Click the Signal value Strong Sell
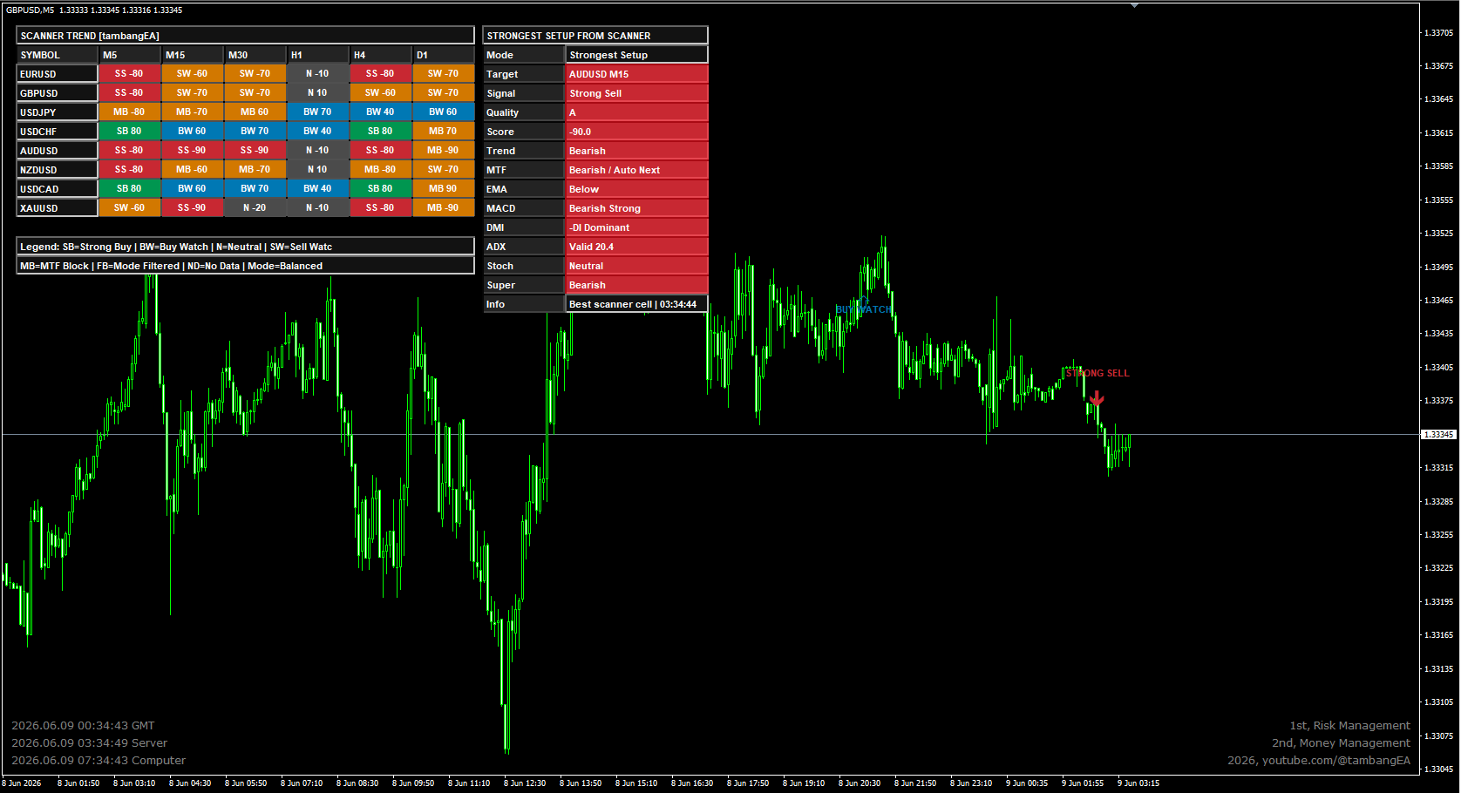Viewport: 1461px width, 793px height. point(637,93)
